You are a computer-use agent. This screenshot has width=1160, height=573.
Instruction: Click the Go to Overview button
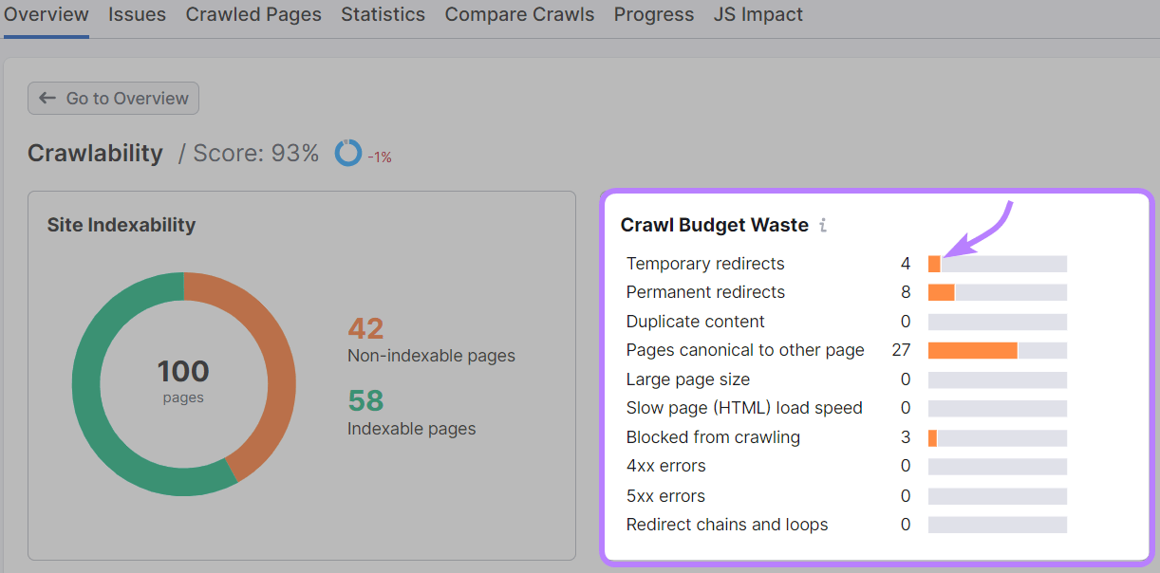(113, 98)
